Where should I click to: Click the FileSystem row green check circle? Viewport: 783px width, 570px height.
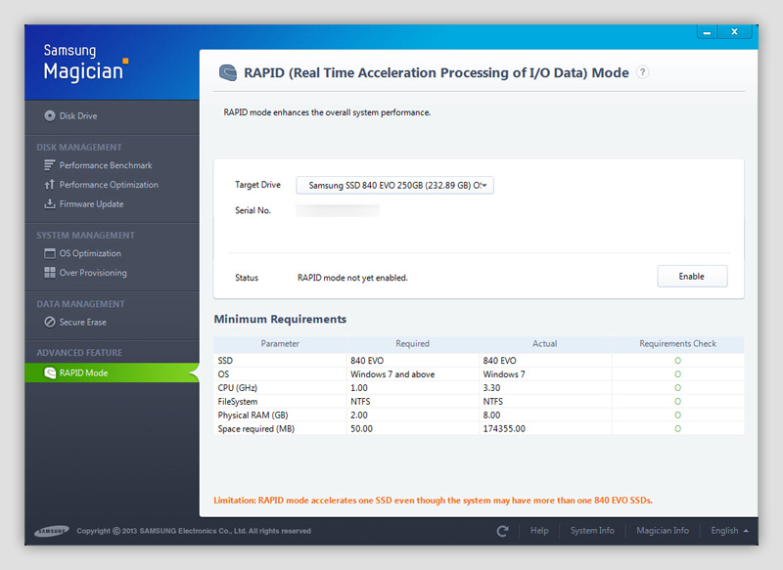pos(677,402)
